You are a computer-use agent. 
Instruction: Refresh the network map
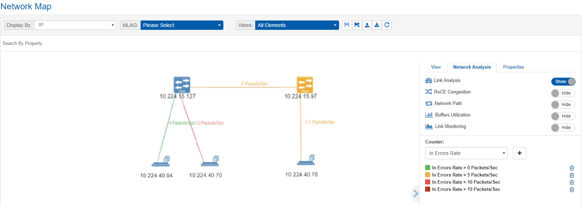click(x=387, y=25)
